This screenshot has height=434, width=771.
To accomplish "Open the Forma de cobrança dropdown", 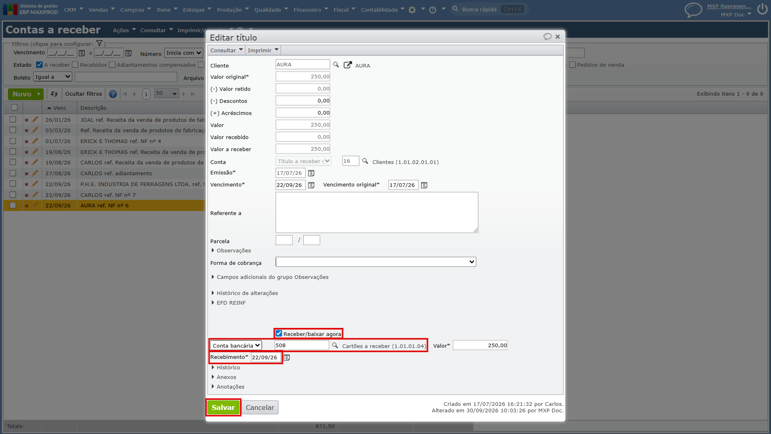I will pos(376,262).
